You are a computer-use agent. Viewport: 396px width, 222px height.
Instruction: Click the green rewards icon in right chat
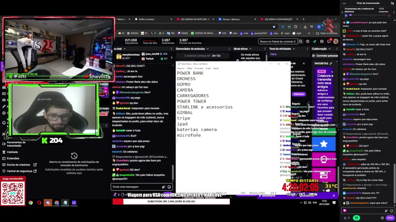pyautogui.click(x=356, y=218)
